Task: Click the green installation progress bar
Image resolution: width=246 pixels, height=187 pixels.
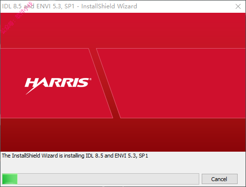Action: (100, 179)
